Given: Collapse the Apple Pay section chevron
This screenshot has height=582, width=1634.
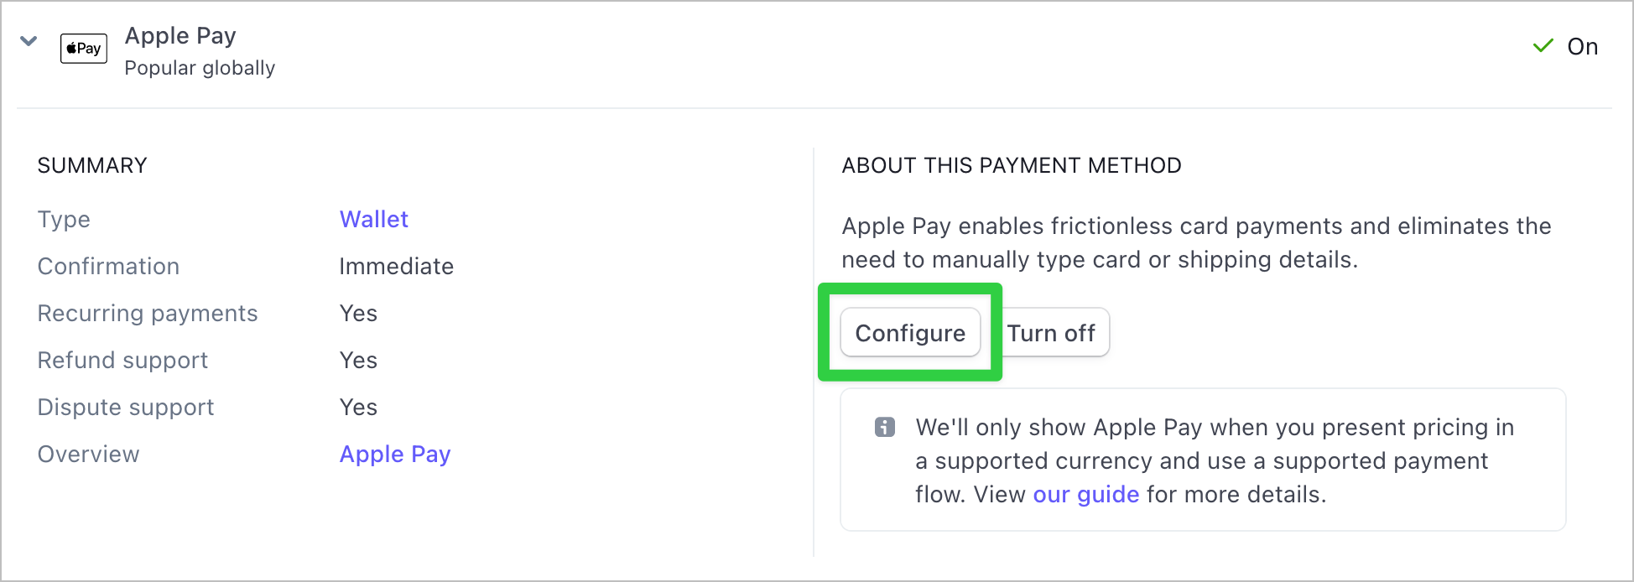Looking at the screenshot, I should (x=29, y=41).
